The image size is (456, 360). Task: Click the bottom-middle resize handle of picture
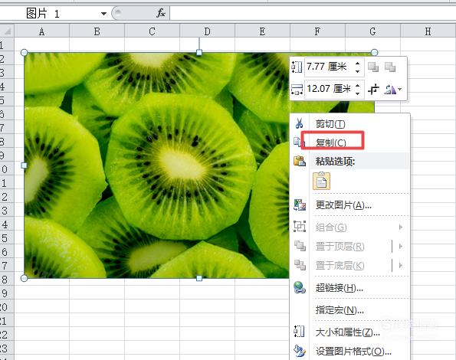(199, 278)
